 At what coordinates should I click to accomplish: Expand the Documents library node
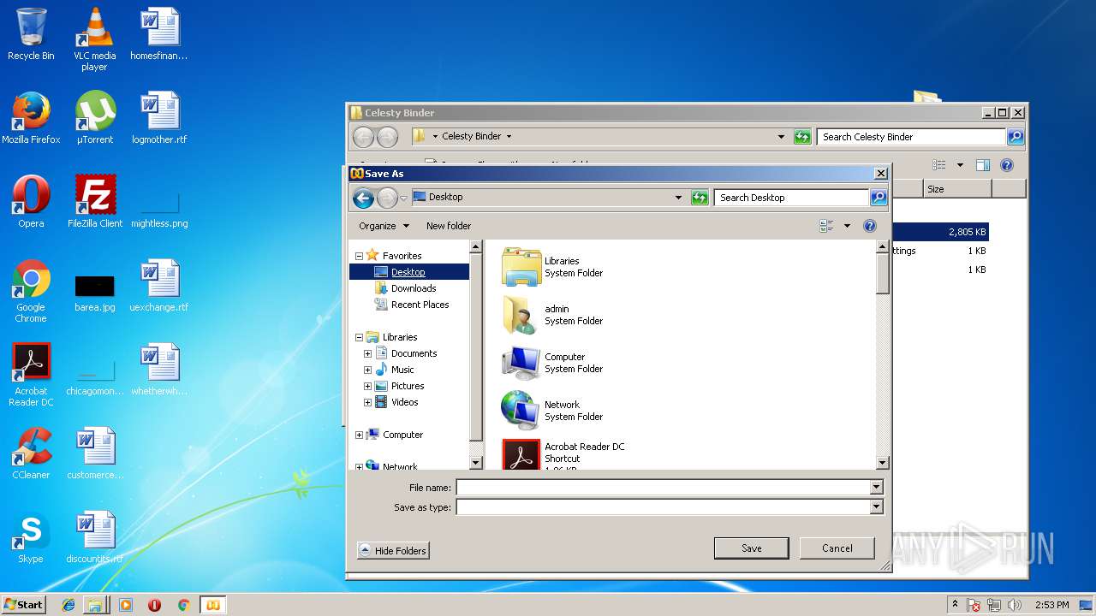(367, 353)
